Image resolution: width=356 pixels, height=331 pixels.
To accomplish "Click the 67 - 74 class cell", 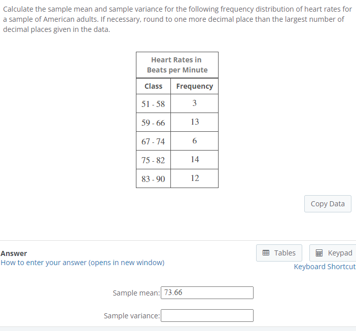I will coord(153,141).
